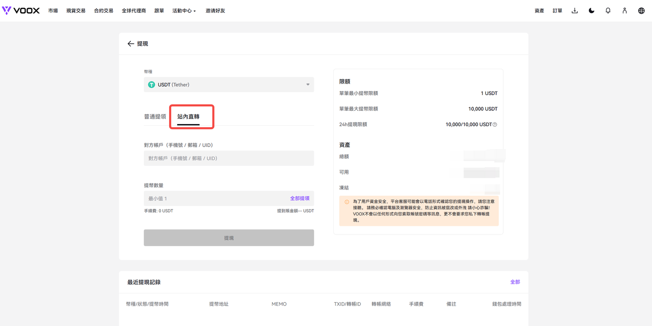652x326 pixels.
Task: Open the download icon in header
Action: pos(575,11)
